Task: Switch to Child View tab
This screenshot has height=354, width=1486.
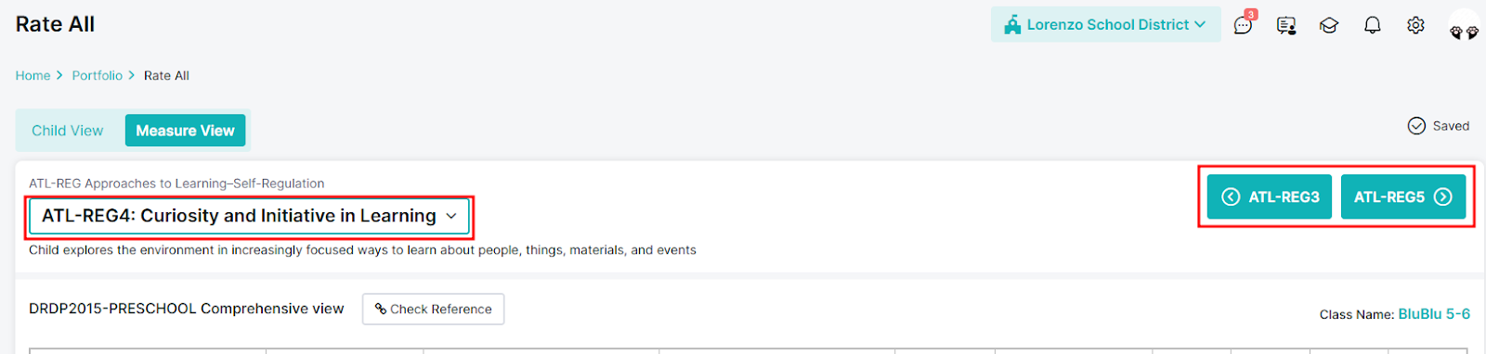Action: 68,131
